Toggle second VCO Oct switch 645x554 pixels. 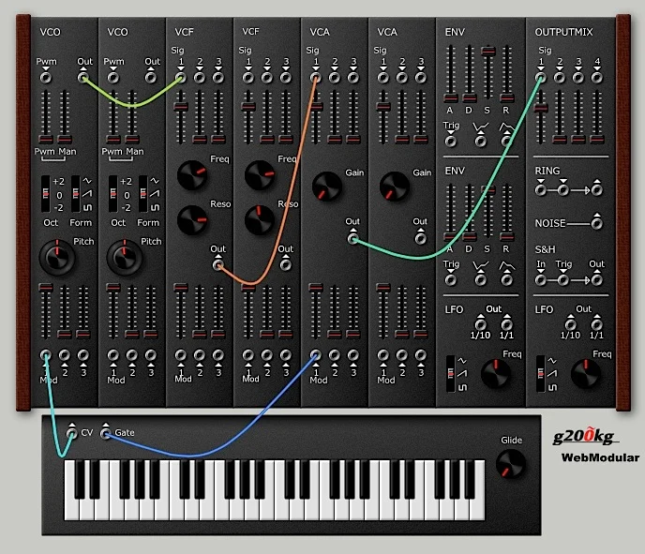(x=113, y=194)
